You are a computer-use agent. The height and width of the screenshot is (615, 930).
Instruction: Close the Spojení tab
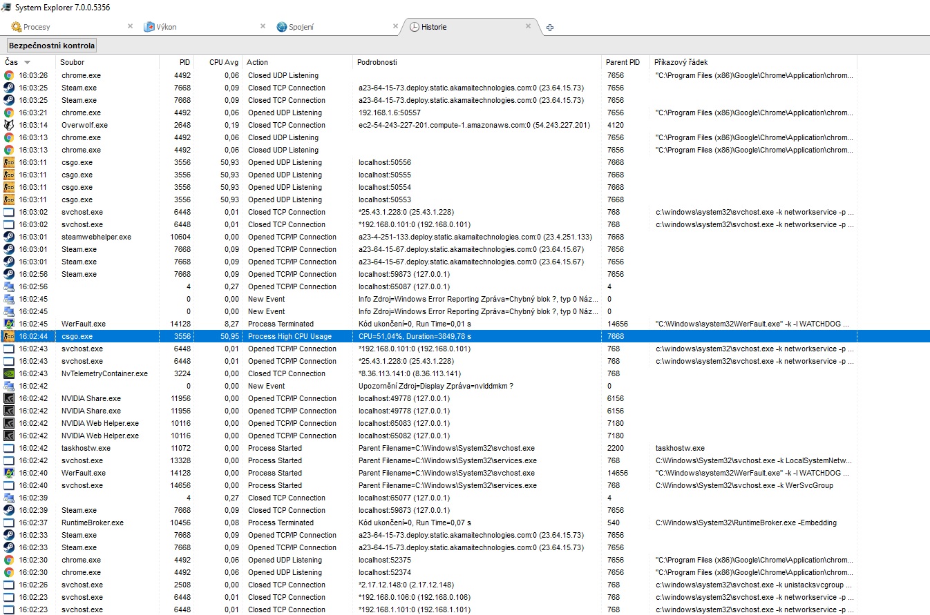pos(395,26)
